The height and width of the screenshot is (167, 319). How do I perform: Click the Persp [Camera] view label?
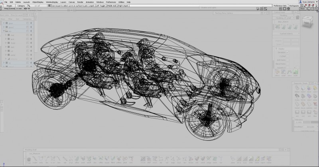(x=10, y=8)
